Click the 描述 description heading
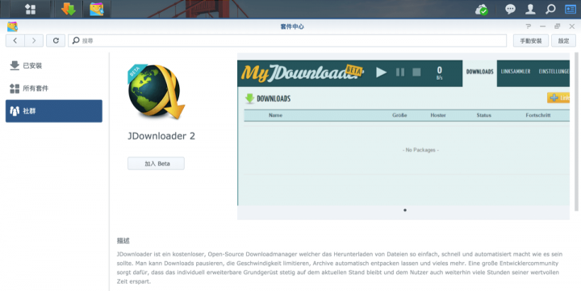Image resolution: width=581 pixels, height=291 pixels. 123,241
